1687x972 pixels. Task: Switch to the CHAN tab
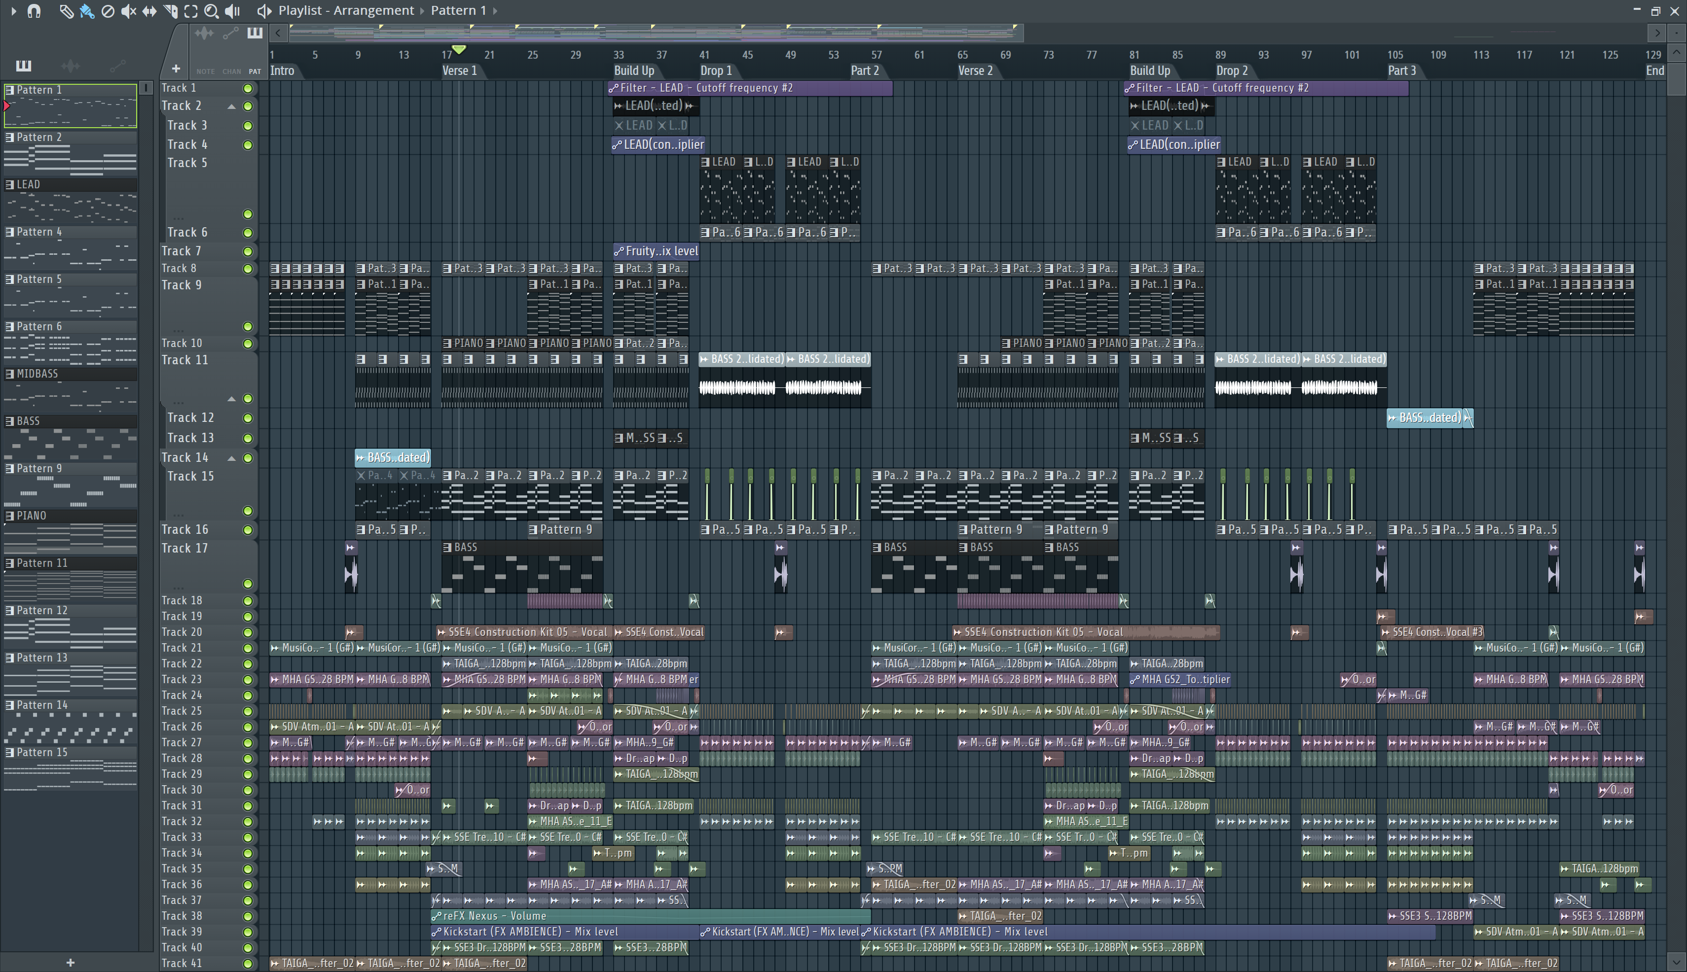231,71
